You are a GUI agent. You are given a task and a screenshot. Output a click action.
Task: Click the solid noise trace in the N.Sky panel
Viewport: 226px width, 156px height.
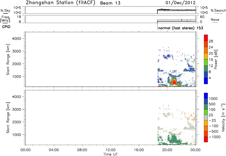176,10
